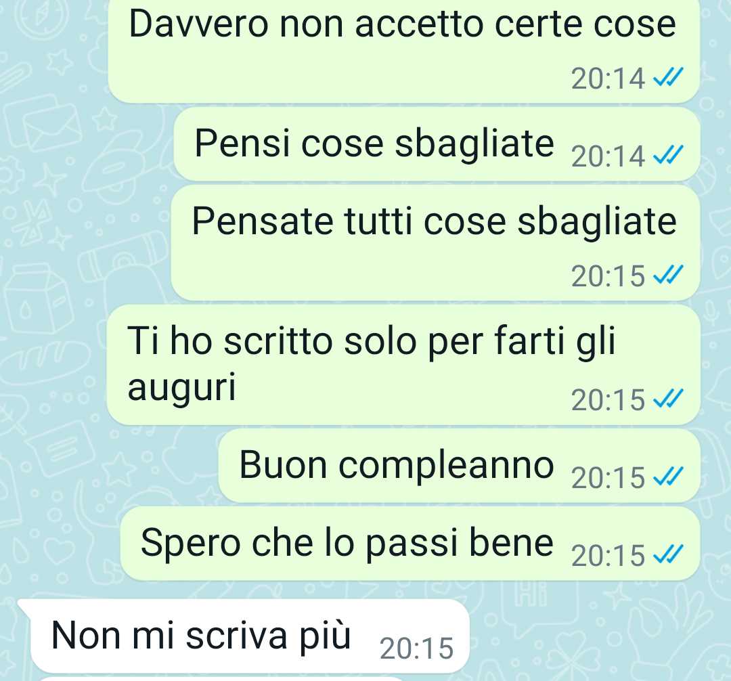Tap read-receipt ticks on "Davvero non accetto" message

click(668, 77)
